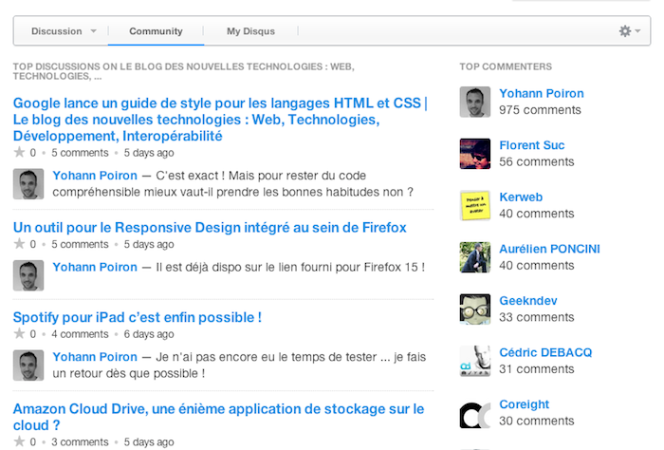Click star icon under Spotify pour iPad discussion
Screen dimensions: 664x450
(19, 334)
